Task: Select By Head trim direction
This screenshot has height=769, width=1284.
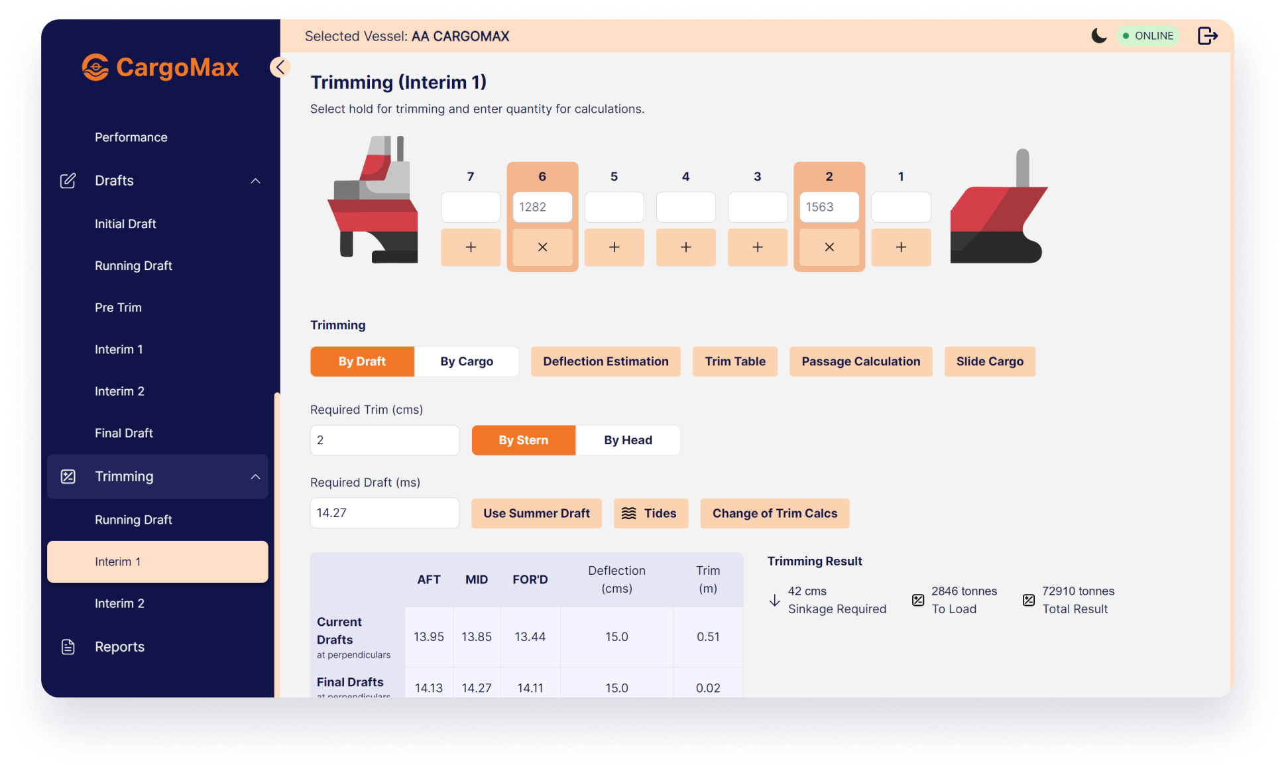Action: point(628,440)
